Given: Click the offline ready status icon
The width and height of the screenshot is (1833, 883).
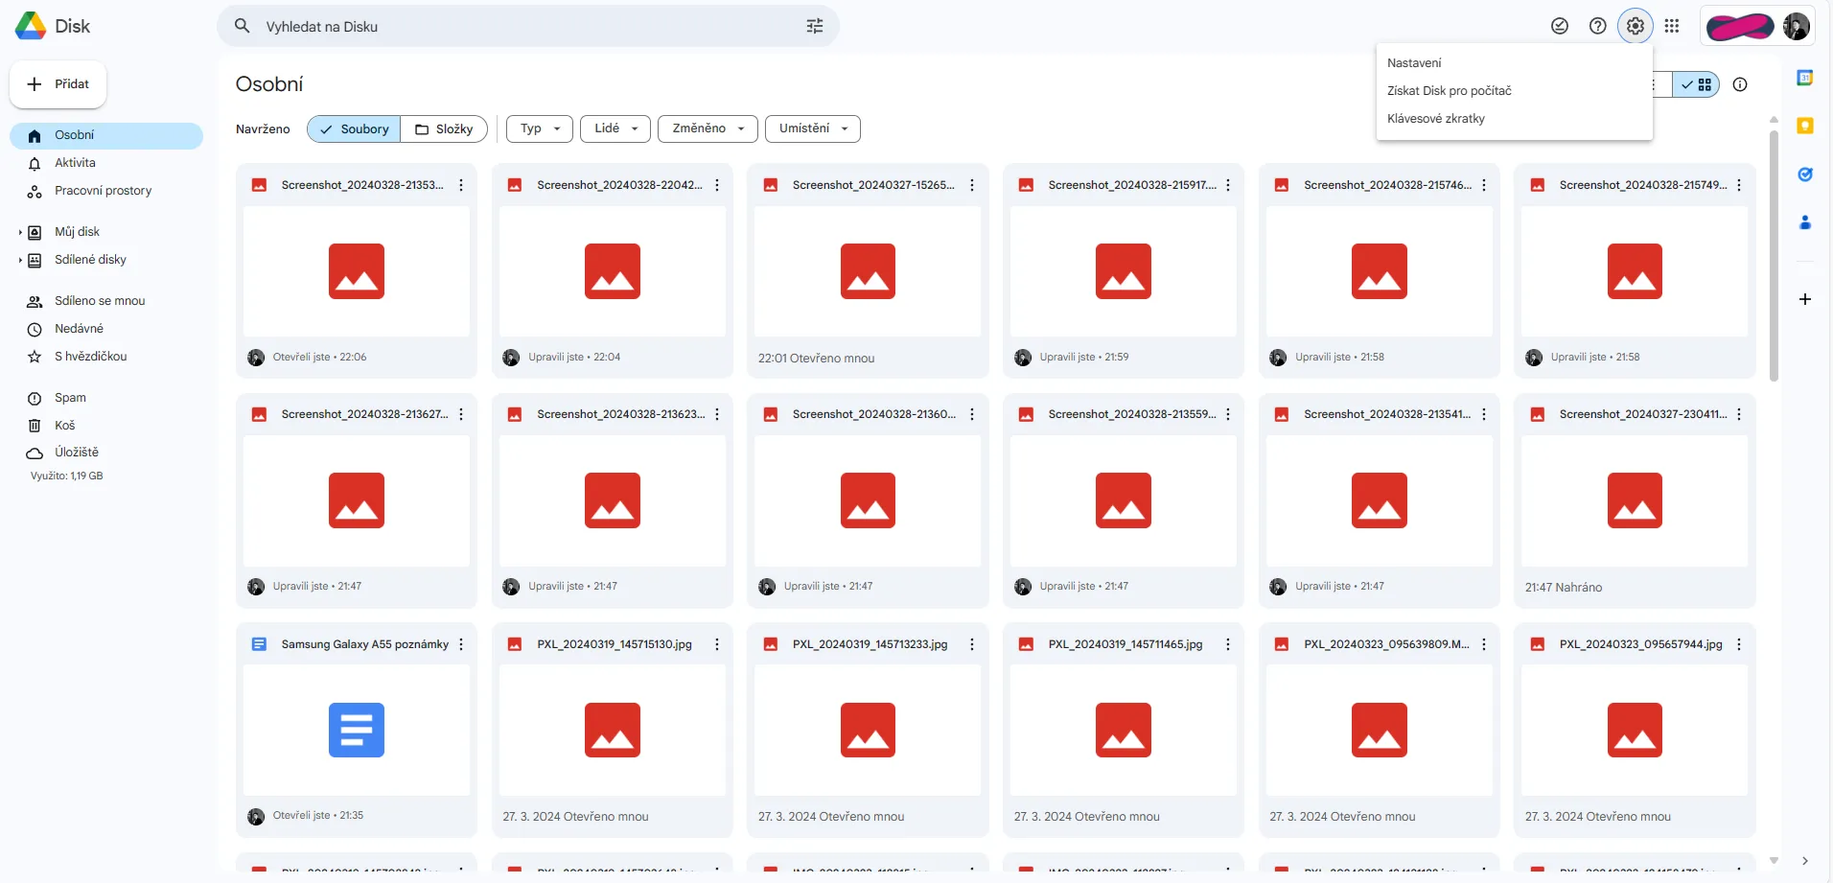Looking at the screenshot, I should pos(1560,27).
